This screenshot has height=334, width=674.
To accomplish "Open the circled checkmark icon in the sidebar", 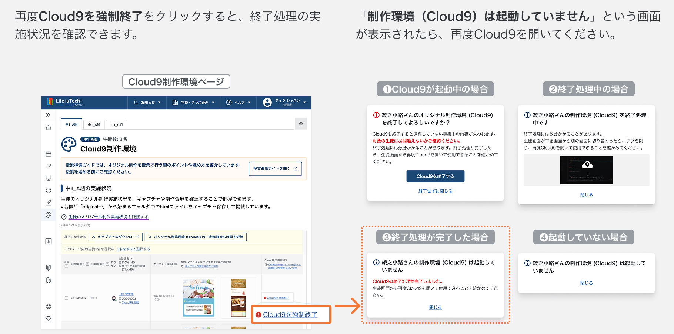I will [49, 190].
